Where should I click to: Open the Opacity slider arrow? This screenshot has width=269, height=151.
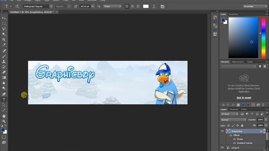(266, 120)
